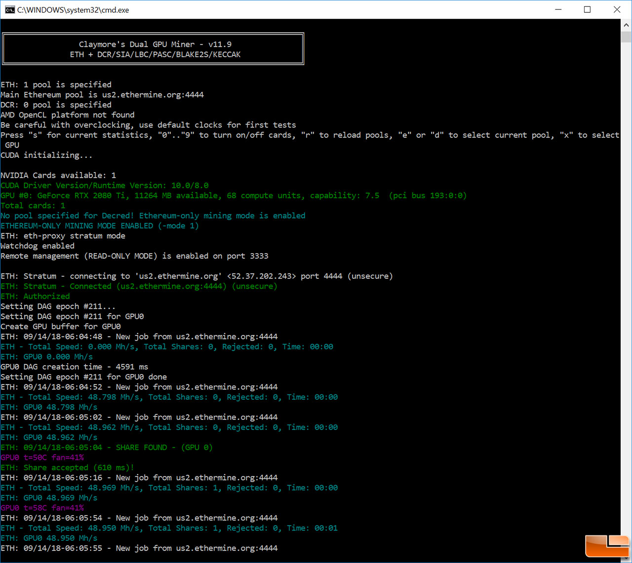Image resolution: width=632 pixels, height=563 pixels.
Task: Click "ETH: Stratum - connecting to" line
Action: point(197,276)
